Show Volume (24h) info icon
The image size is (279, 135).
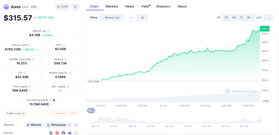click(30, 45)
